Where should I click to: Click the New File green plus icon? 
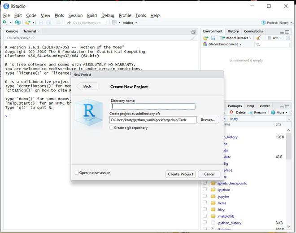tap(4, 22)
